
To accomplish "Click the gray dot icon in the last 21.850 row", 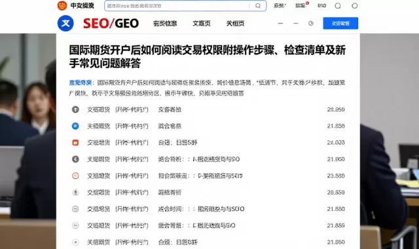I will [x=75, y=242].
